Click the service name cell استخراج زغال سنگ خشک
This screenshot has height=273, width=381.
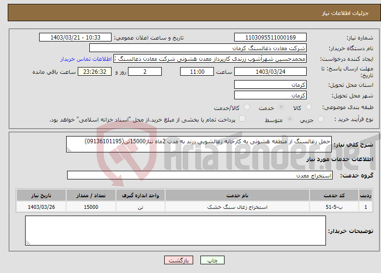[237, 207]
